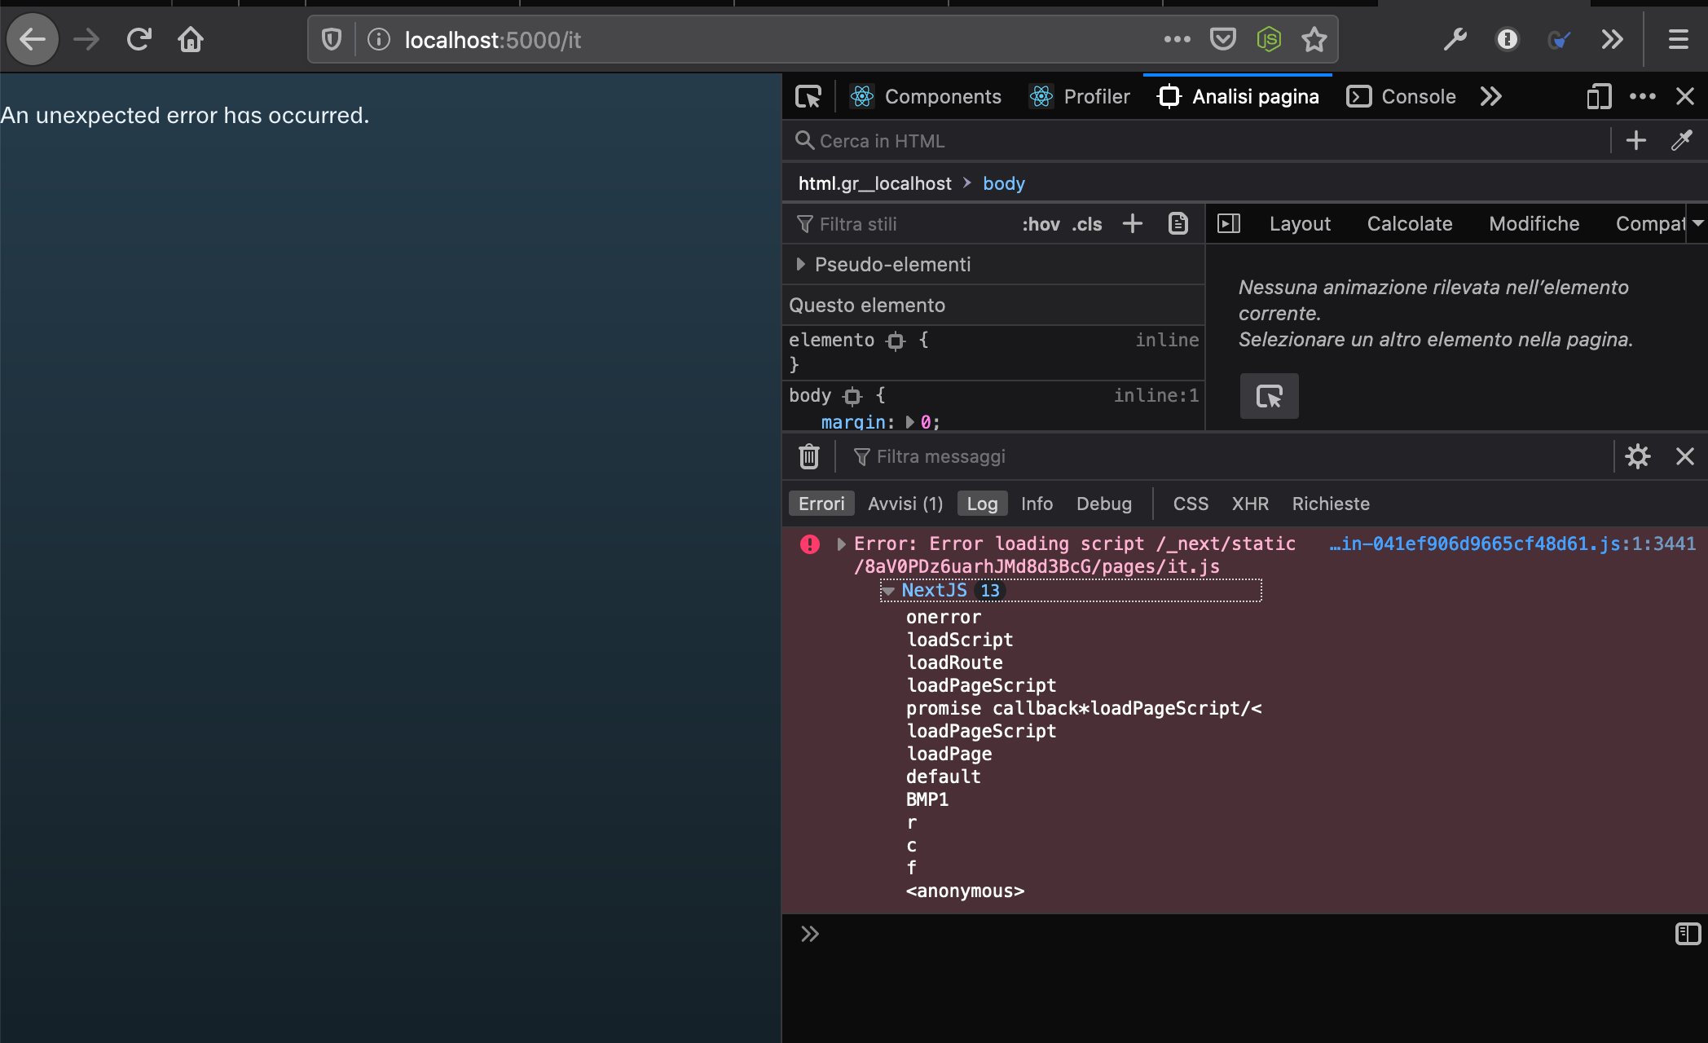Screen dimensions: 1708x1043
Task: Toggle CSS message filter
Action: (1191, 504)
